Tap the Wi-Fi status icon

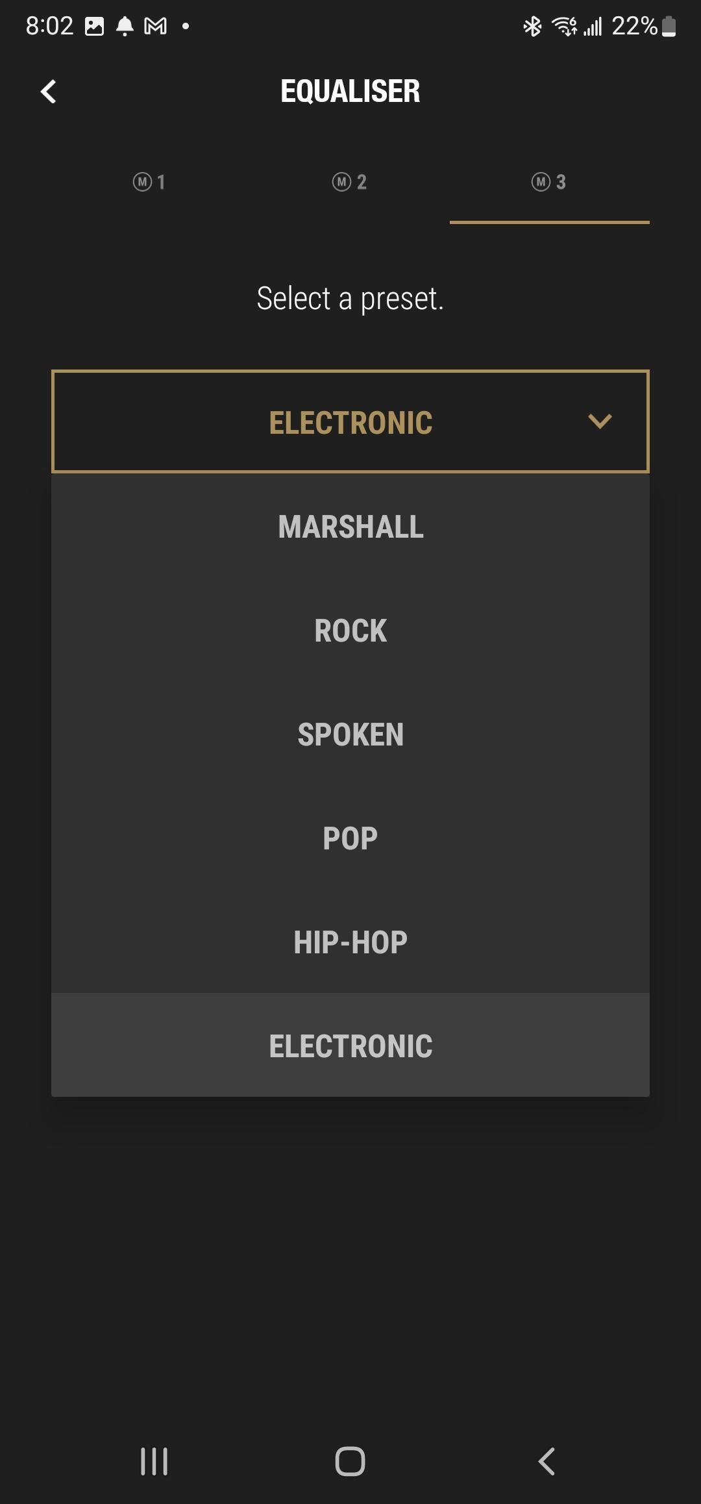(563, 27)
